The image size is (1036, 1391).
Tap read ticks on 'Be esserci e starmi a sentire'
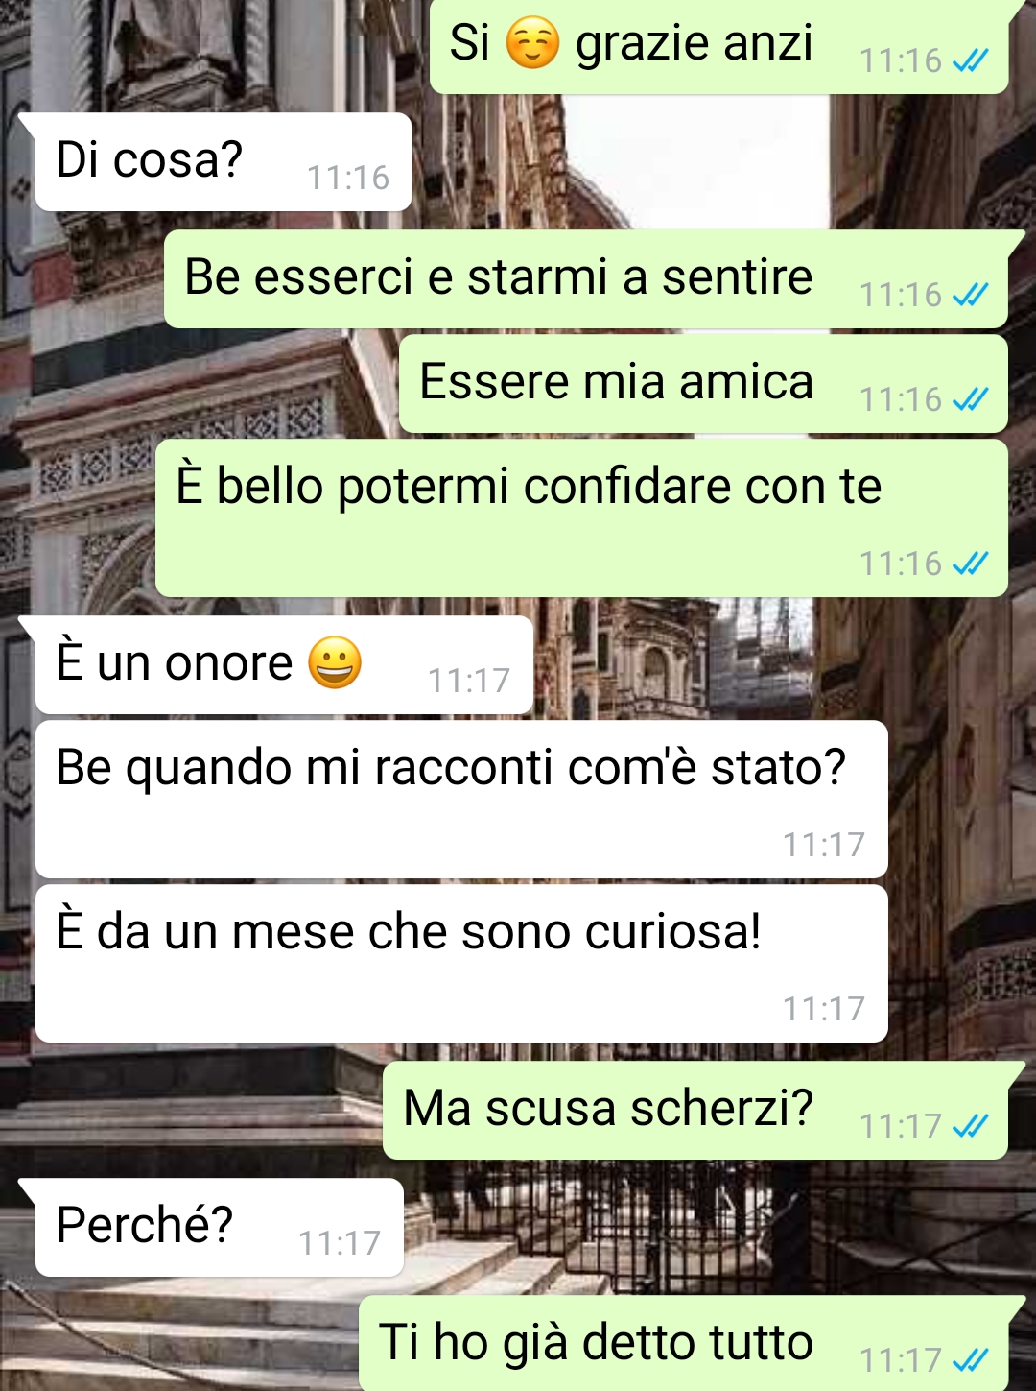971,295
